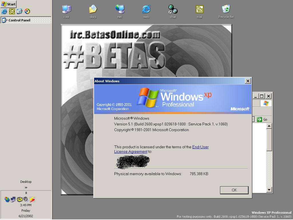Launch Internet Explorer from Quick Launch
The width and height of the screenshot is (293, 220).
tap(4, 11)
